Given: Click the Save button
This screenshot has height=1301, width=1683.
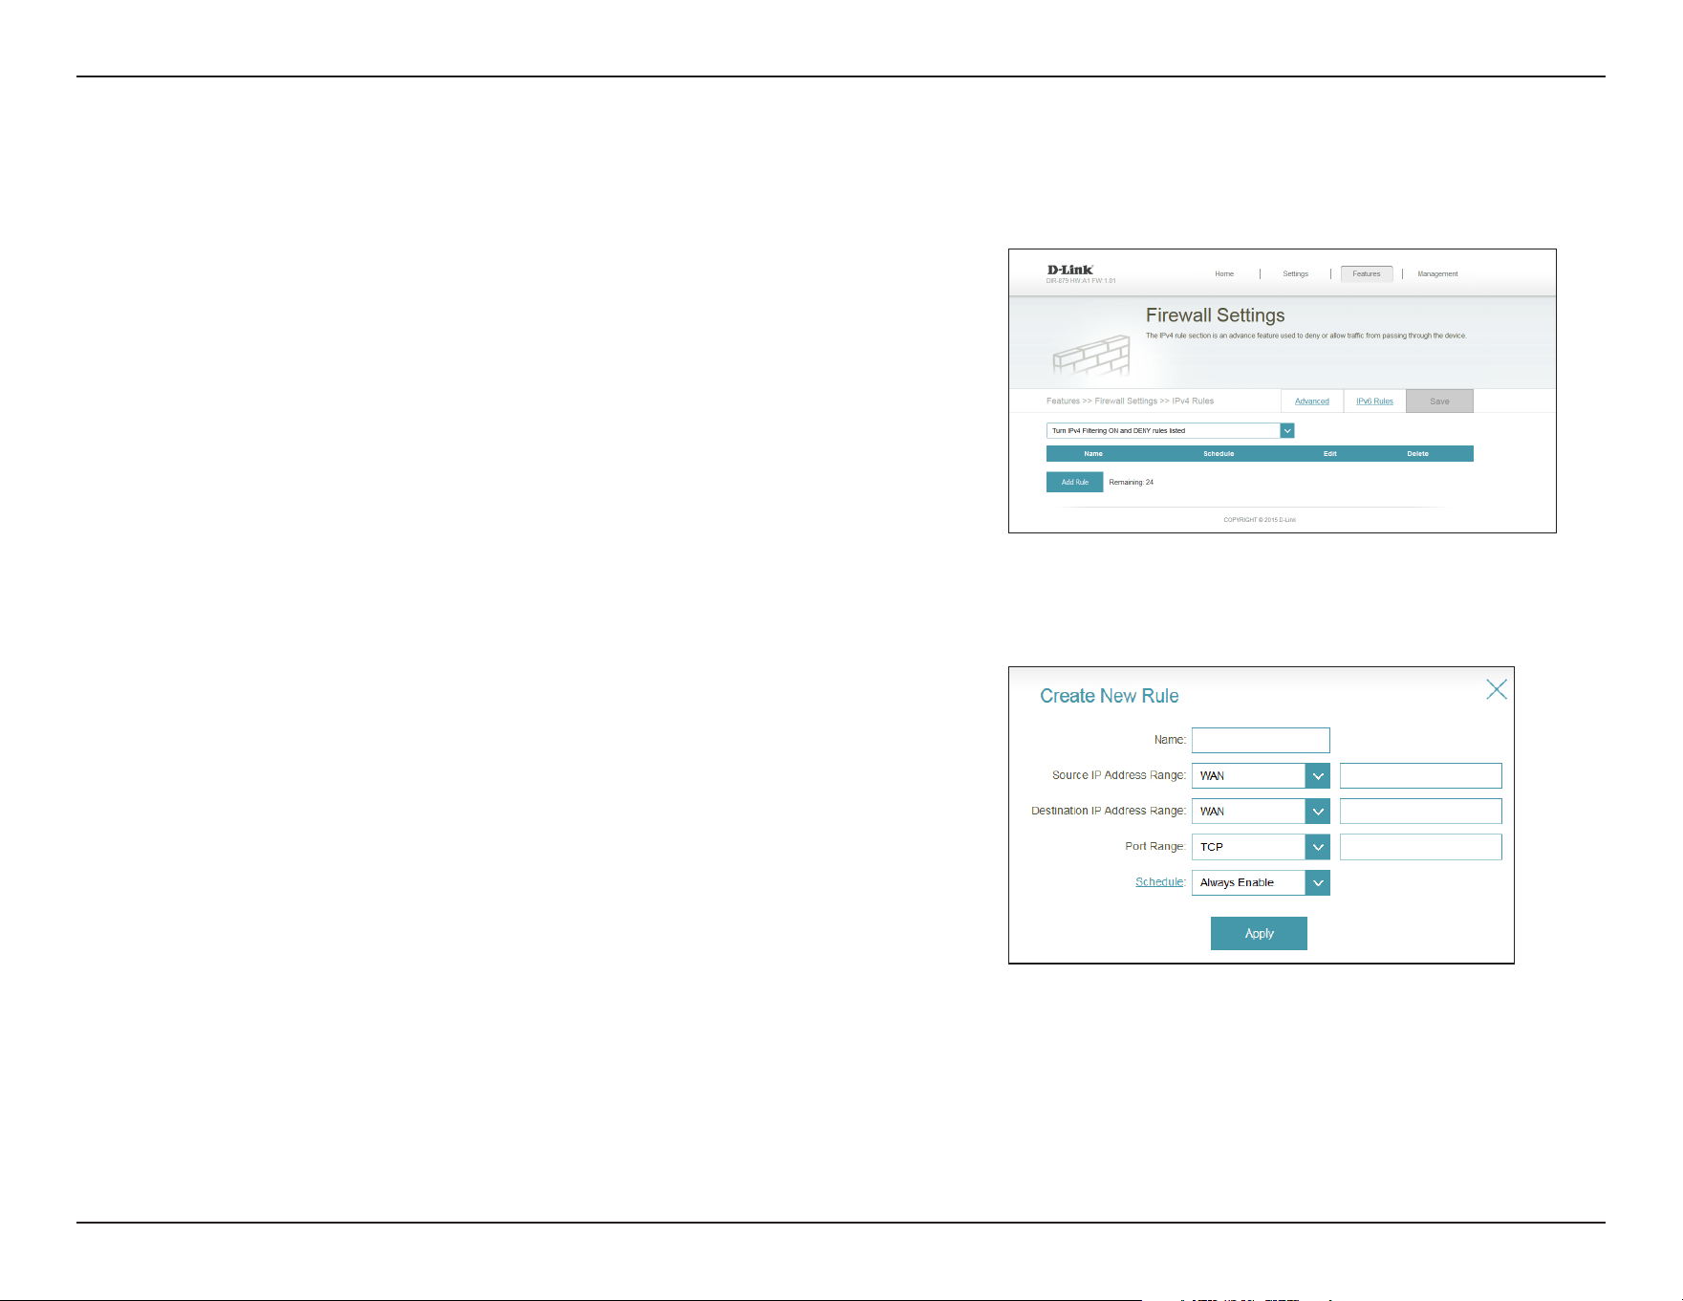Looking at the screenshot, I should tap(1439, 401).
